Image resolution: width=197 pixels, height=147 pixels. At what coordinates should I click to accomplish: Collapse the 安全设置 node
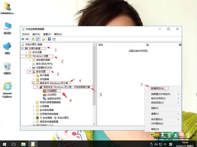point(30,71)
